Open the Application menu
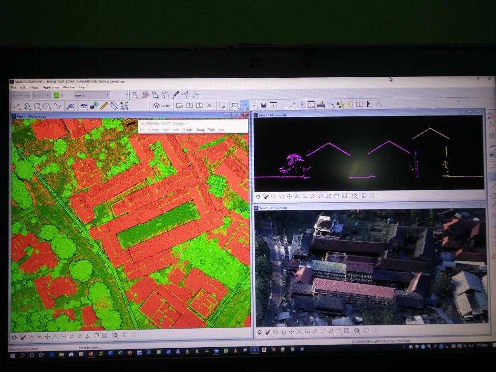Screen dimensions: 496x372 click(x=51, y=87)
